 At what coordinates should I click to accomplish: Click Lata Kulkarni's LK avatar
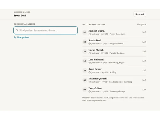pyautogui.click(x=85, y=61)
